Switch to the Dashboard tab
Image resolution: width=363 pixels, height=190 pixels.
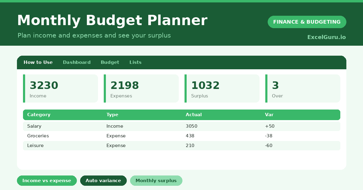pos(77,62)
